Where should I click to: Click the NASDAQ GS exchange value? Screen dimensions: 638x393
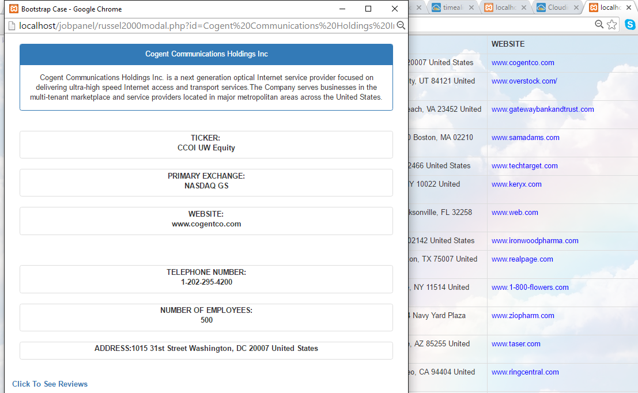coord(206,186)
